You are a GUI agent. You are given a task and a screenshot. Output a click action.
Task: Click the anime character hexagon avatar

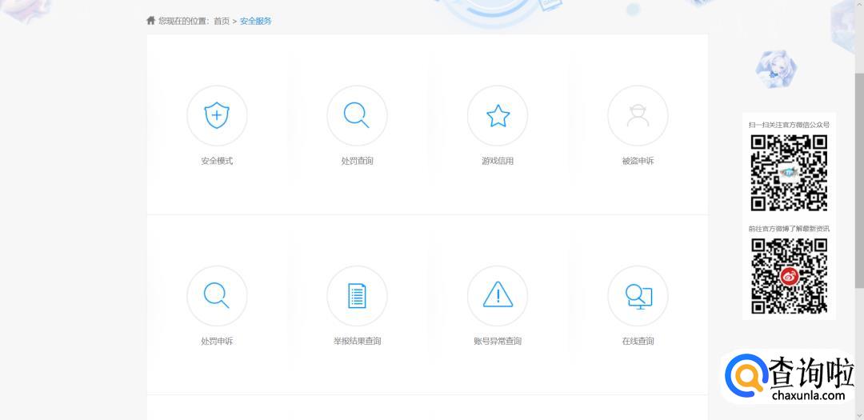point(776,69)
